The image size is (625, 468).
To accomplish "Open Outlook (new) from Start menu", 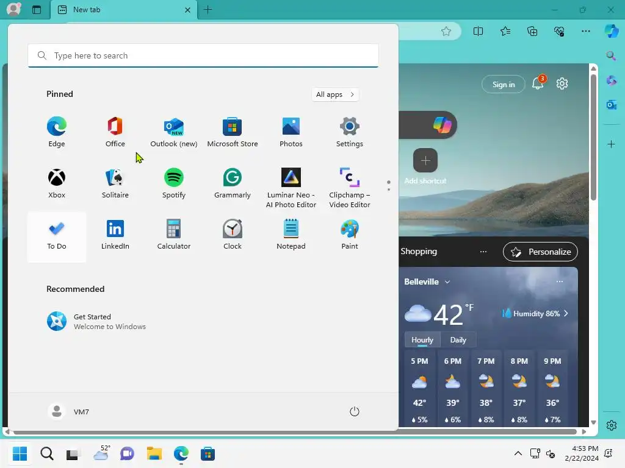I will point(174,132).
